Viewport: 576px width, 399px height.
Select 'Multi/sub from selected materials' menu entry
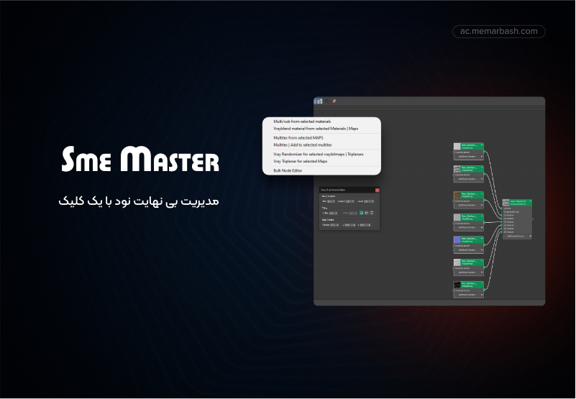pos(302,121)
